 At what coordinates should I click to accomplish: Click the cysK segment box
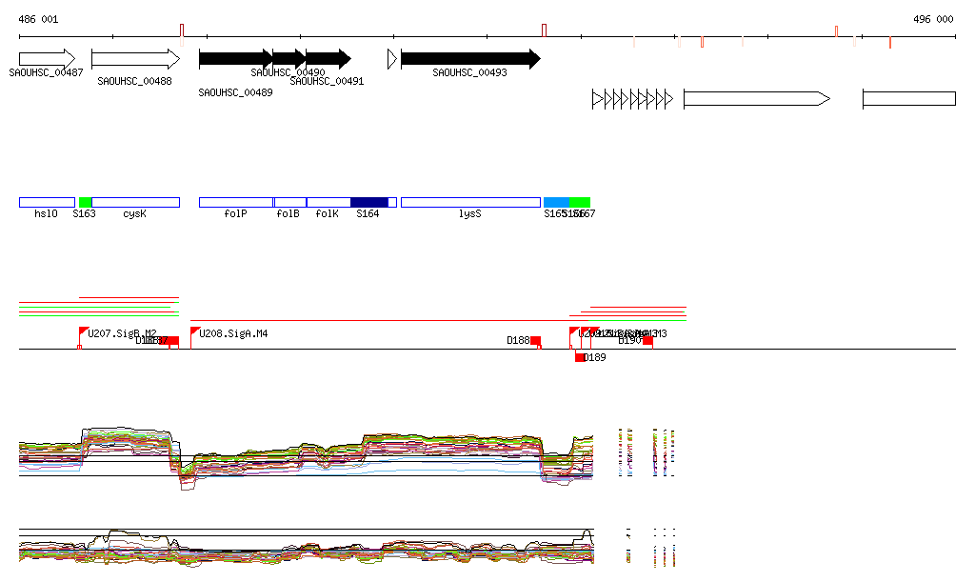tap(135, 202)
